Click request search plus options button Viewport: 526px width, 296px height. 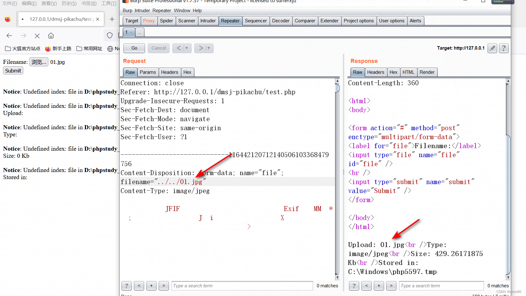(x=151, y=286)
